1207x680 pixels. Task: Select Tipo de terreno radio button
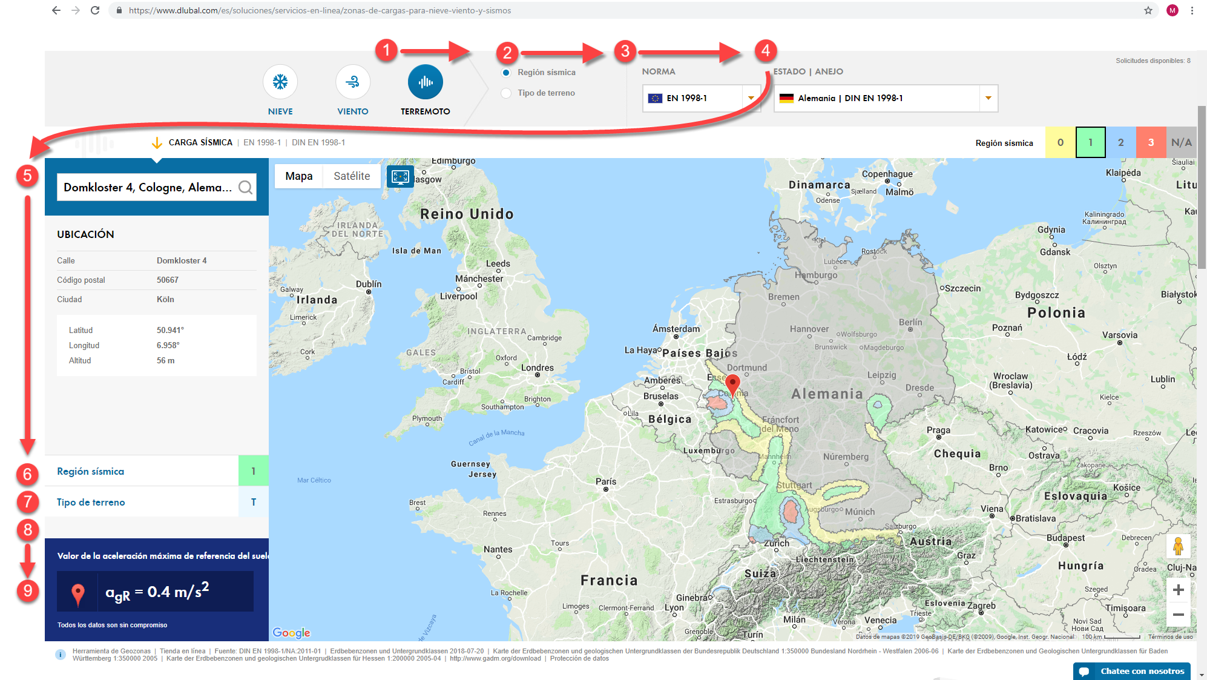pos(506,93)
